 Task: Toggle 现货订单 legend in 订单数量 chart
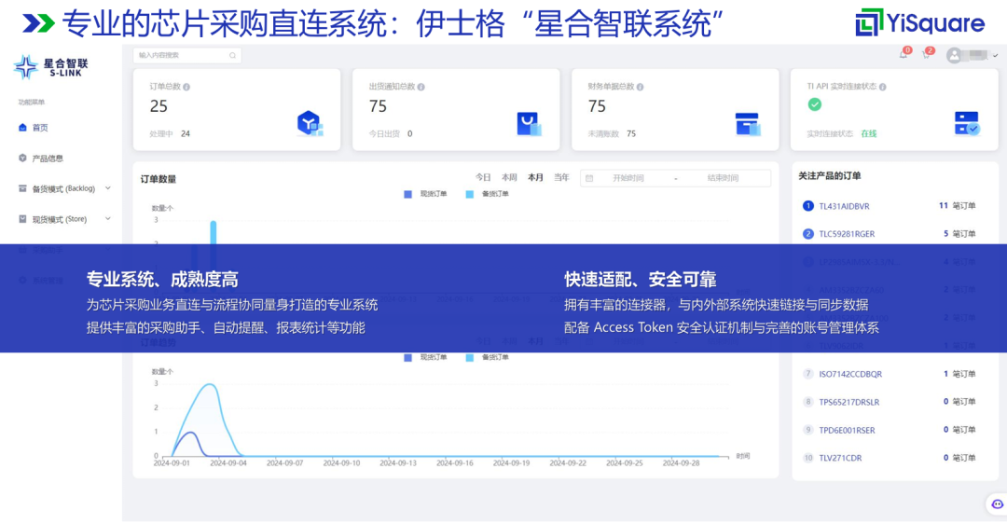426,194
